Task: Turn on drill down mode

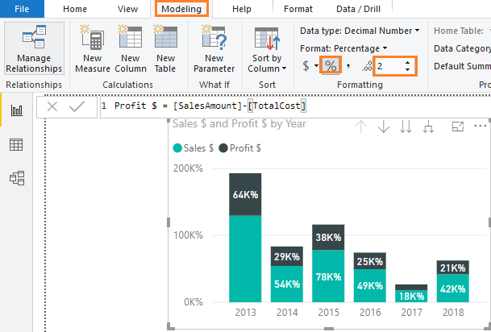Action: (383, 127)
